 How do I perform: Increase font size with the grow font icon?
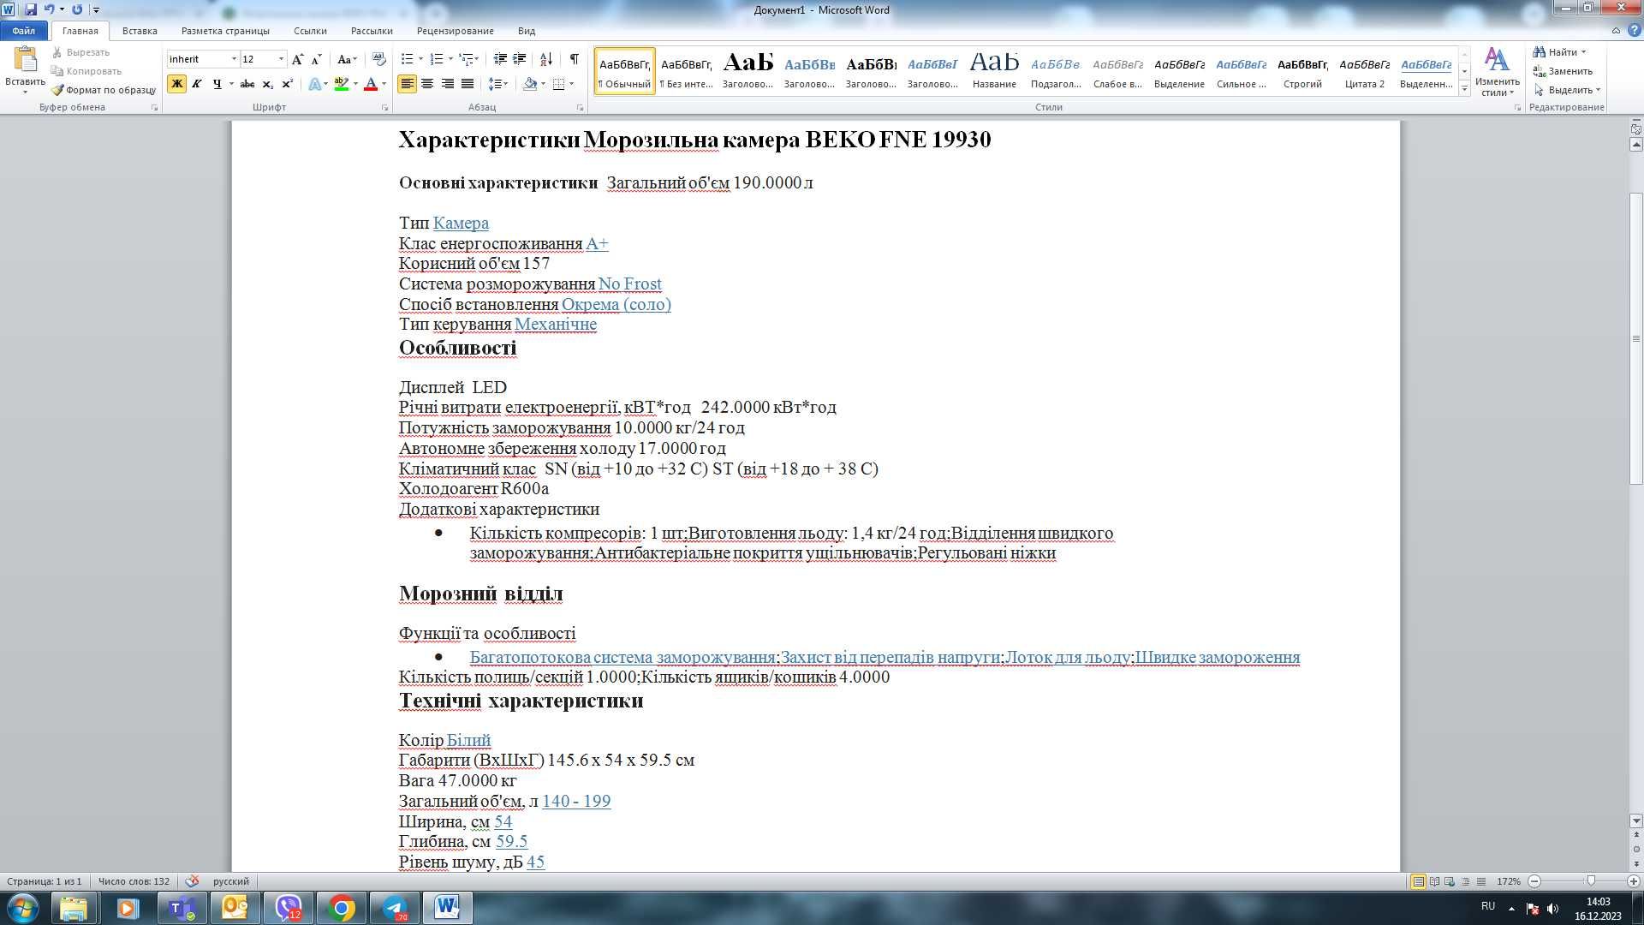(297, 59)
